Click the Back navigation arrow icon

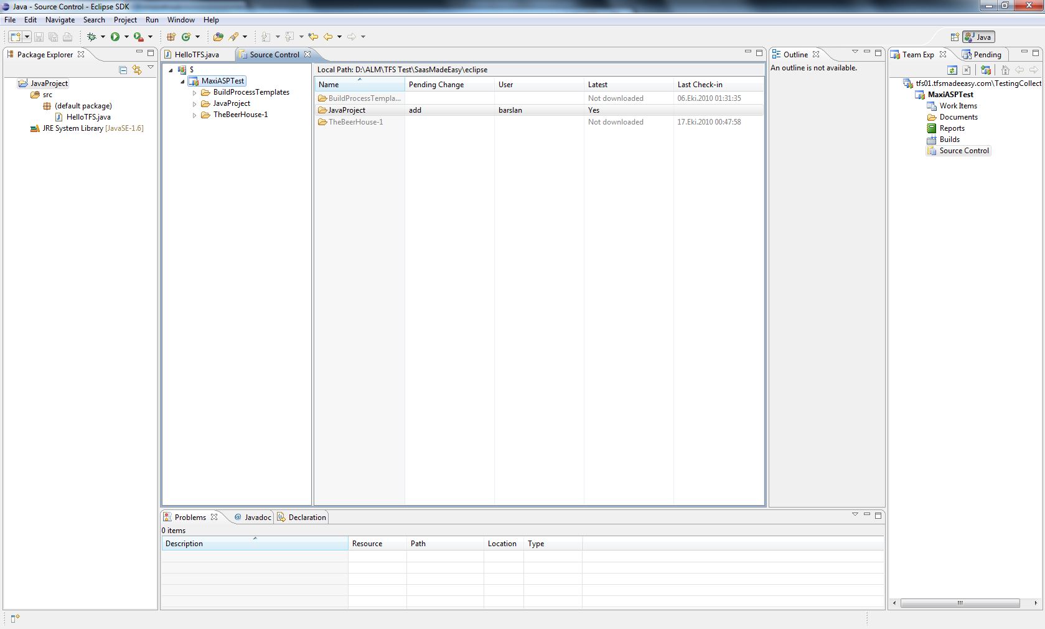pyautogui.click(x=328, y=37)
